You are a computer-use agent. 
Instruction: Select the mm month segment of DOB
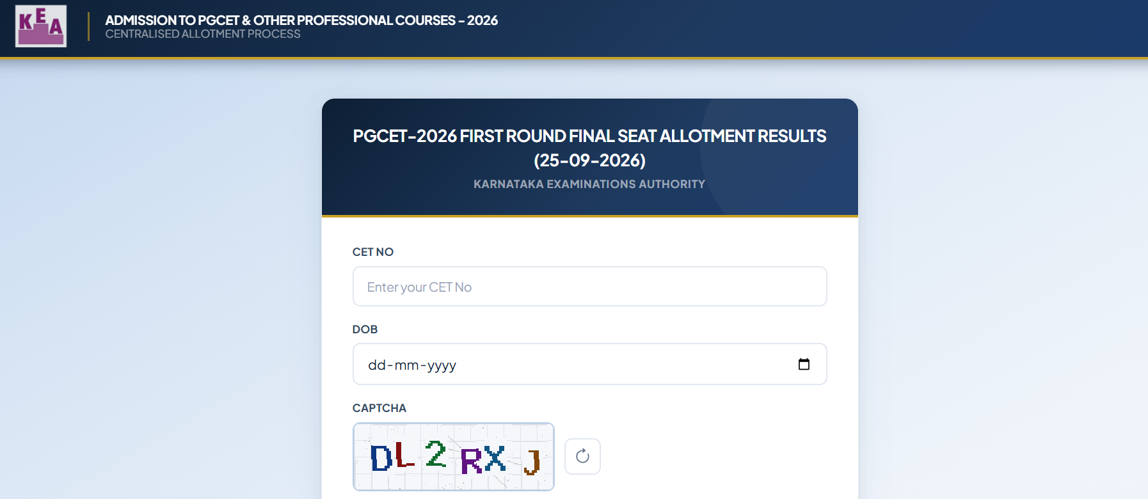click(x=406, y=365)
